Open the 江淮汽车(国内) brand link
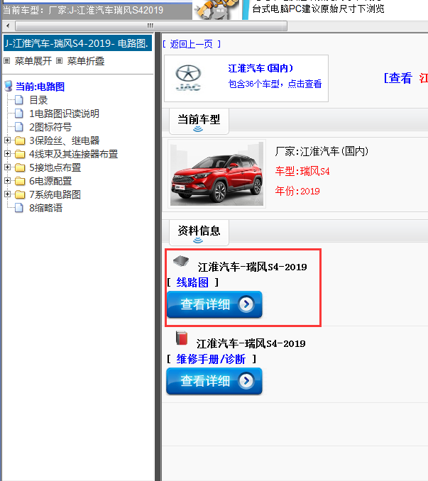Screen dimensions: 428x481 pyautogui.click(x=260, y=68)
